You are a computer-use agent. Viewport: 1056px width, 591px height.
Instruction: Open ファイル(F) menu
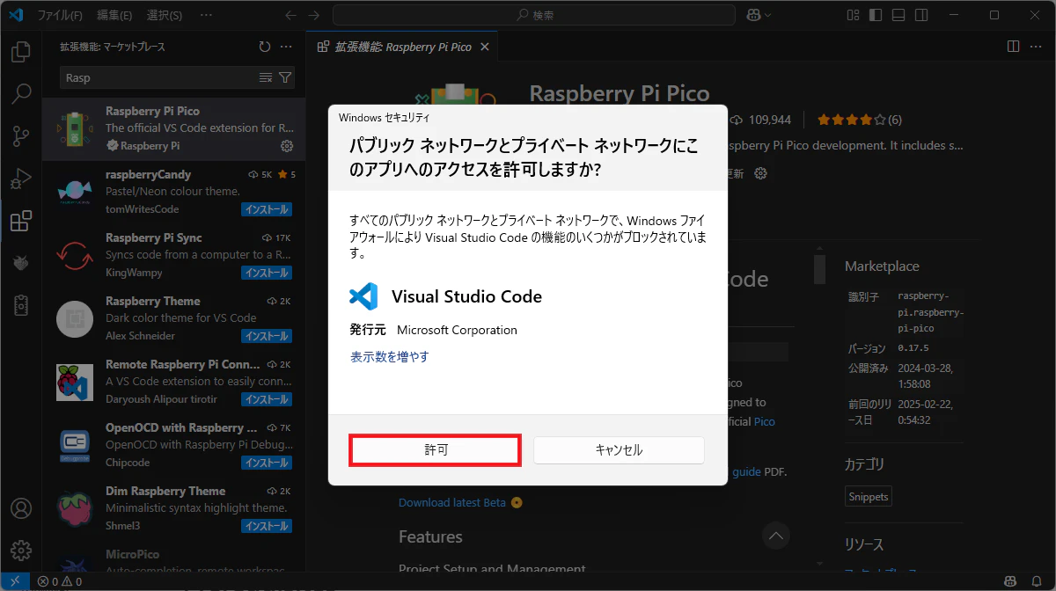coord(60,15)
